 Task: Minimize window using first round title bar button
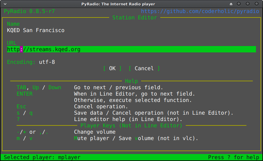pos(239,4)
